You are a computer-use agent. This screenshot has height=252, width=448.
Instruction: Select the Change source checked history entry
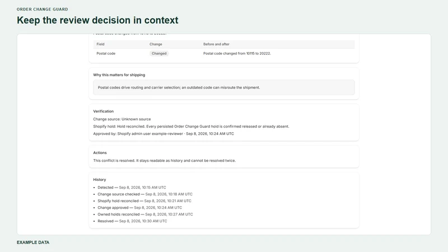(145, 194)
